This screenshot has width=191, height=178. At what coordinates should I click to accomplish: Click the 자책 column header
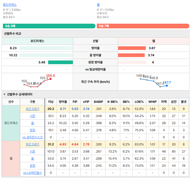164,102
